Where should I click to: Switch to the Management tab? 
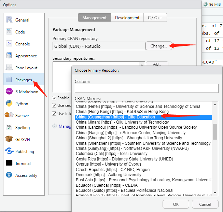[x=95, y=18]
